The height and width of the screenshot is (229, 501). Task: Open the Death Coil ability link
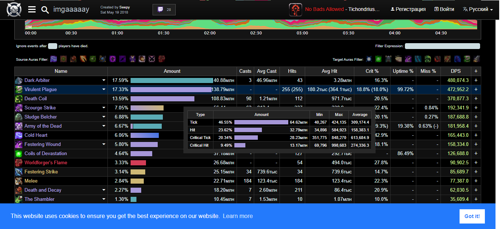36,99
